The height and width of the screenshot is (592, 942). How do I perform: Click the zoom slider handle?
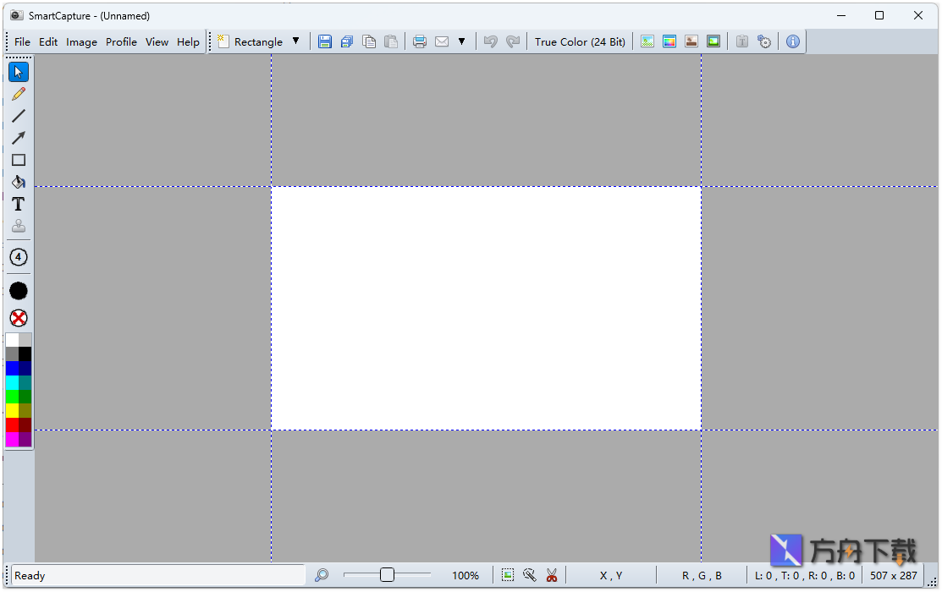(387, 575)
